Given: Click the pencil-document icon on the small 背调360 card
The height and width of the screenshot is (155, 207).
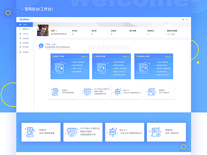Looking at the screenshot, I should point(55,92).
